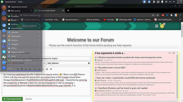Click the bulleted list icon in editor
The height and width of the screenshot is (102, 183).
(x=35, y=69)
